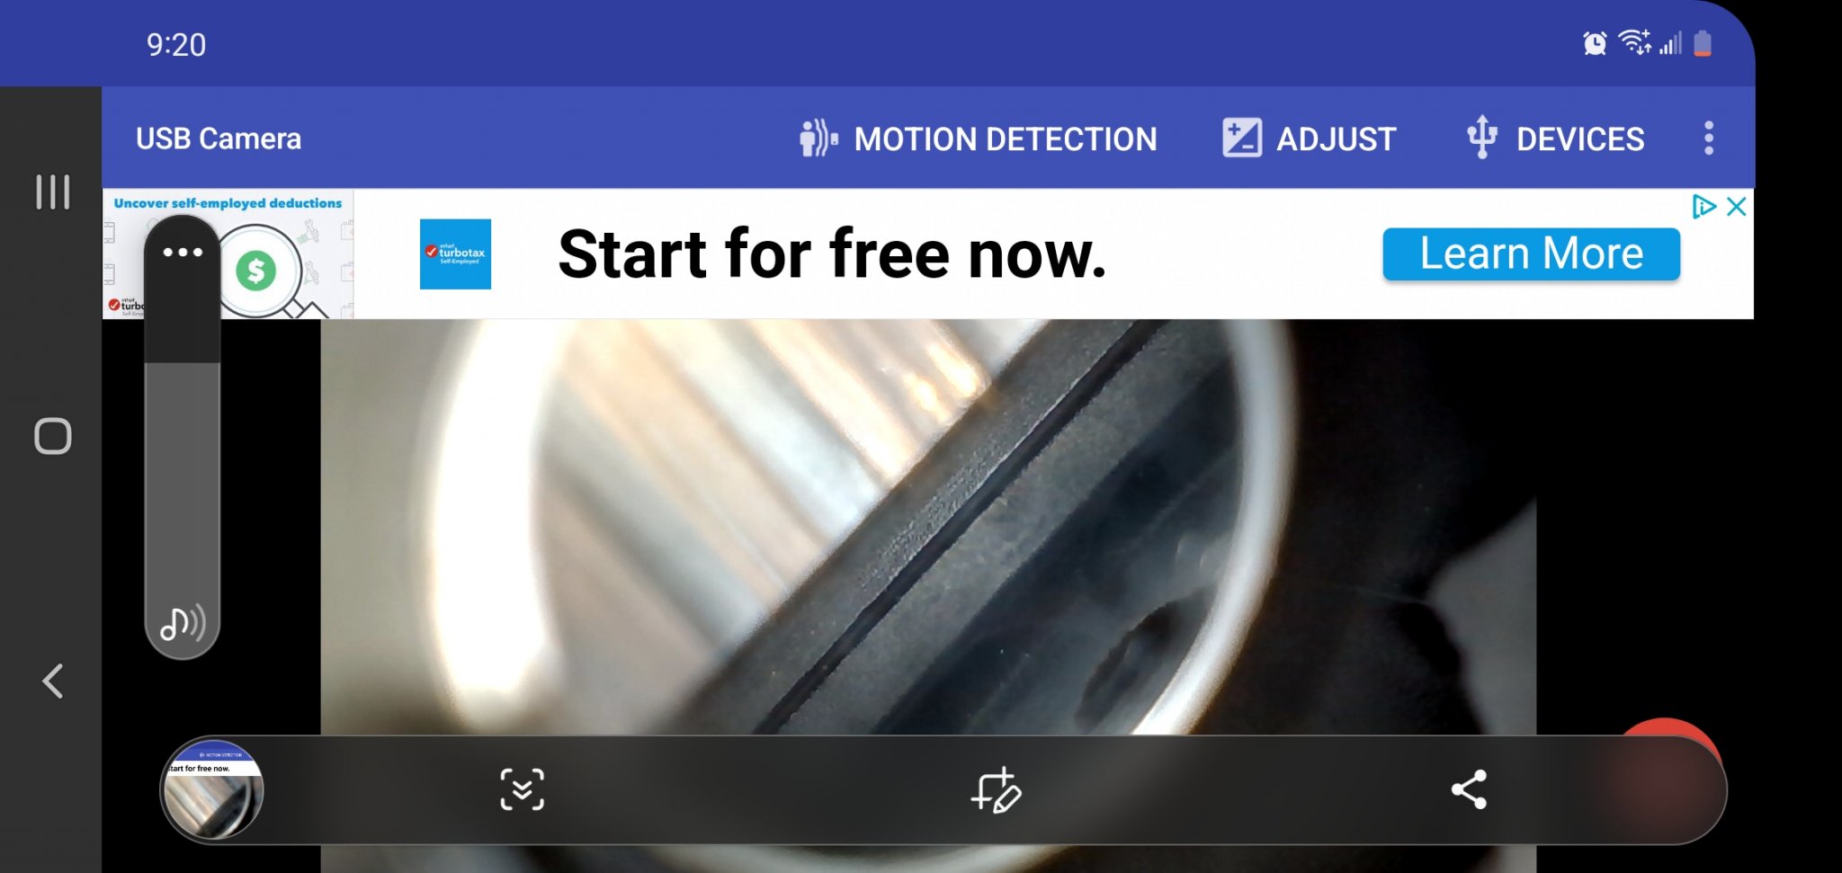Open Motion Detection settings
This screenshot has width=1842, height=873.
click(x=978, y=138)
